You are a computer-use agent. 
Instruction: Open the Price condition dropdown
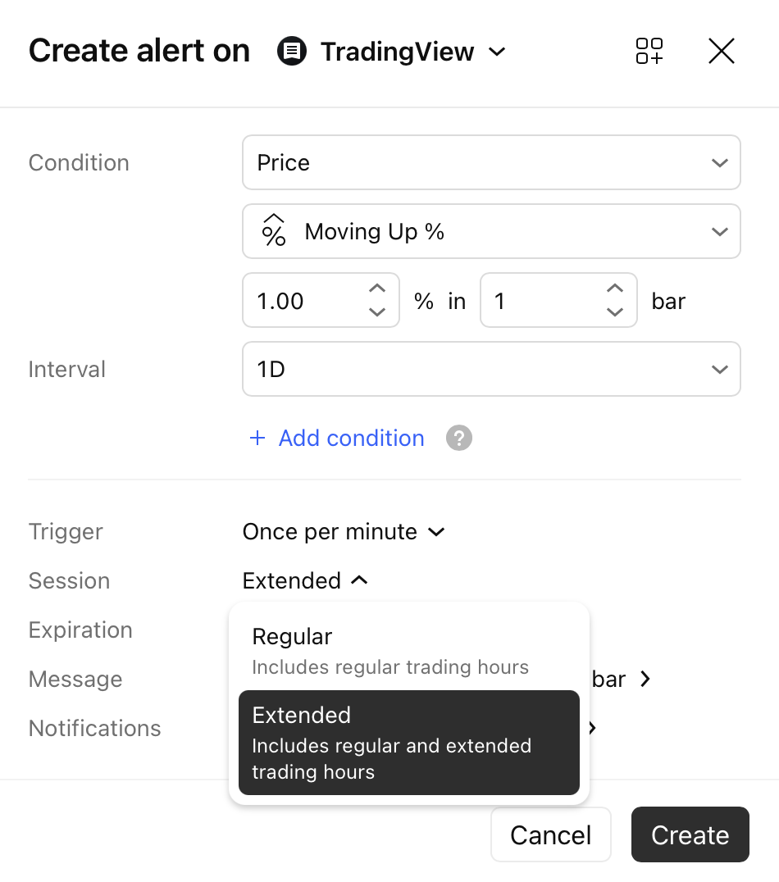click(x=491, y=162)
